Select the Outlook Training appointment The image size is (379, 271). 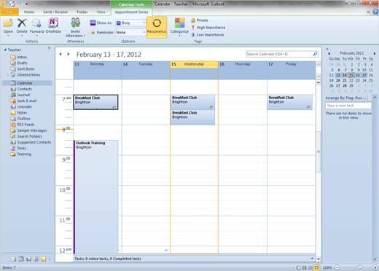[x=96, y=197]
